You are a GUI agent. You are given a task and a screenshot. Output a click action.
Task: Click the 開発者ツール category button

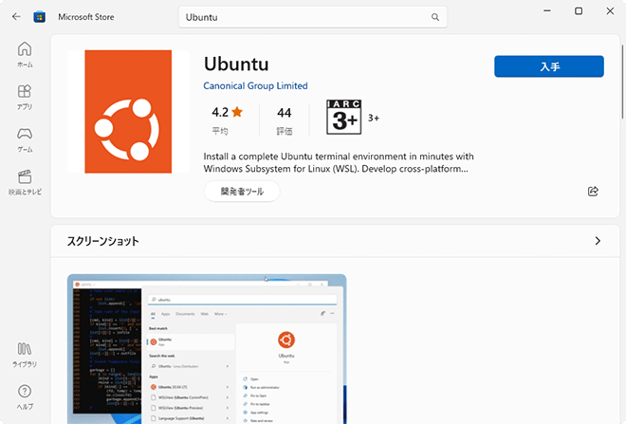242,192
